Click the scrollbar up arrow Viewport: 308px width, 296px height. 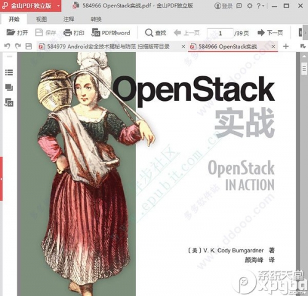coord(304,56)
